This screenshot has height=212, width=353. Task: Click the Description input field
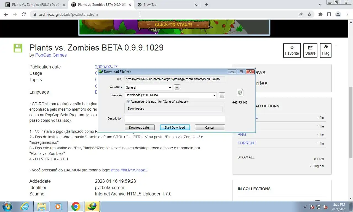click(175, 119)
